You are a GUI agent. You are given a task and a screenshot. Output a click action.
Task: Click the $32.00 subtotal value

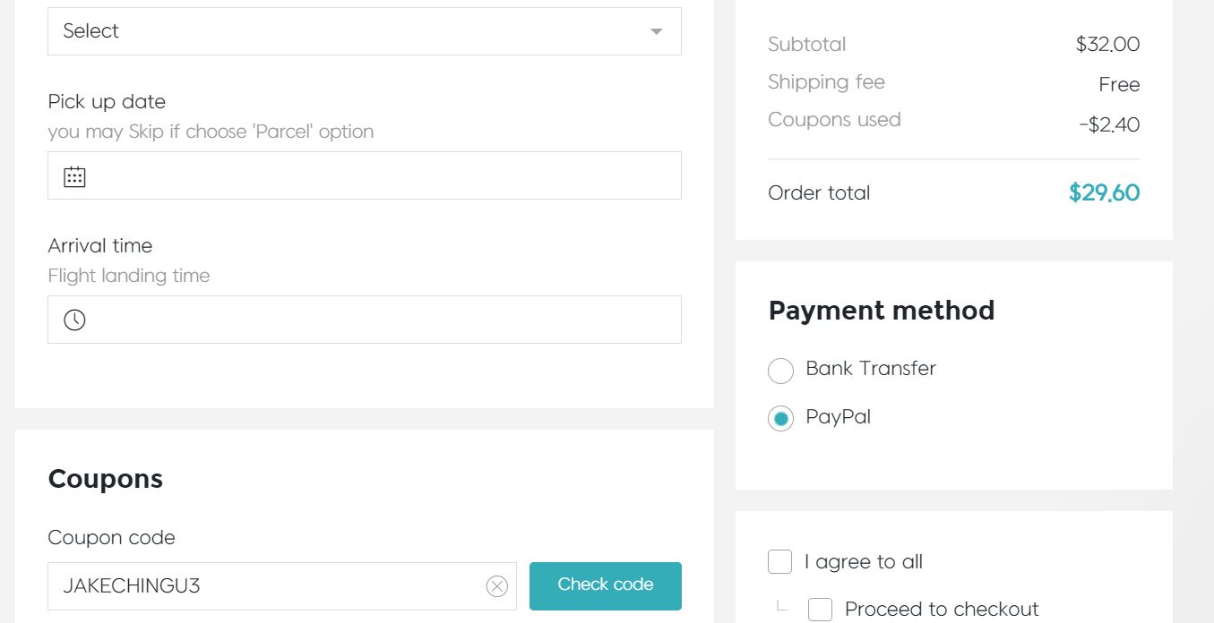coord(1107,45)
